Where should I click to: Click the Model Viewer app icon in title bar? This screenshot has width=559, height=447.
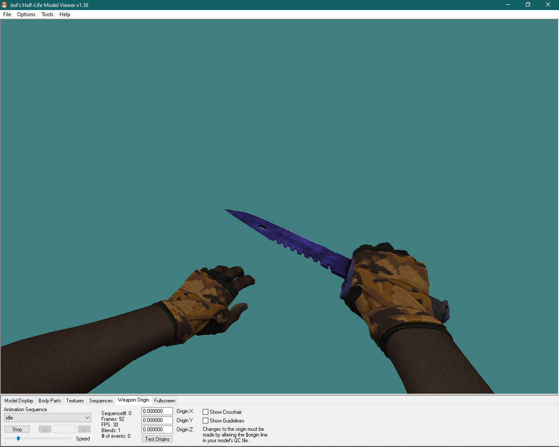4,5
